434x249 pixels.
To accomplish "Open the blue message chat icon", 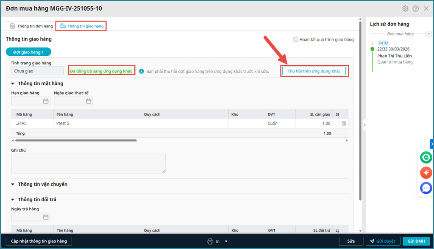I will click(426, 188).
